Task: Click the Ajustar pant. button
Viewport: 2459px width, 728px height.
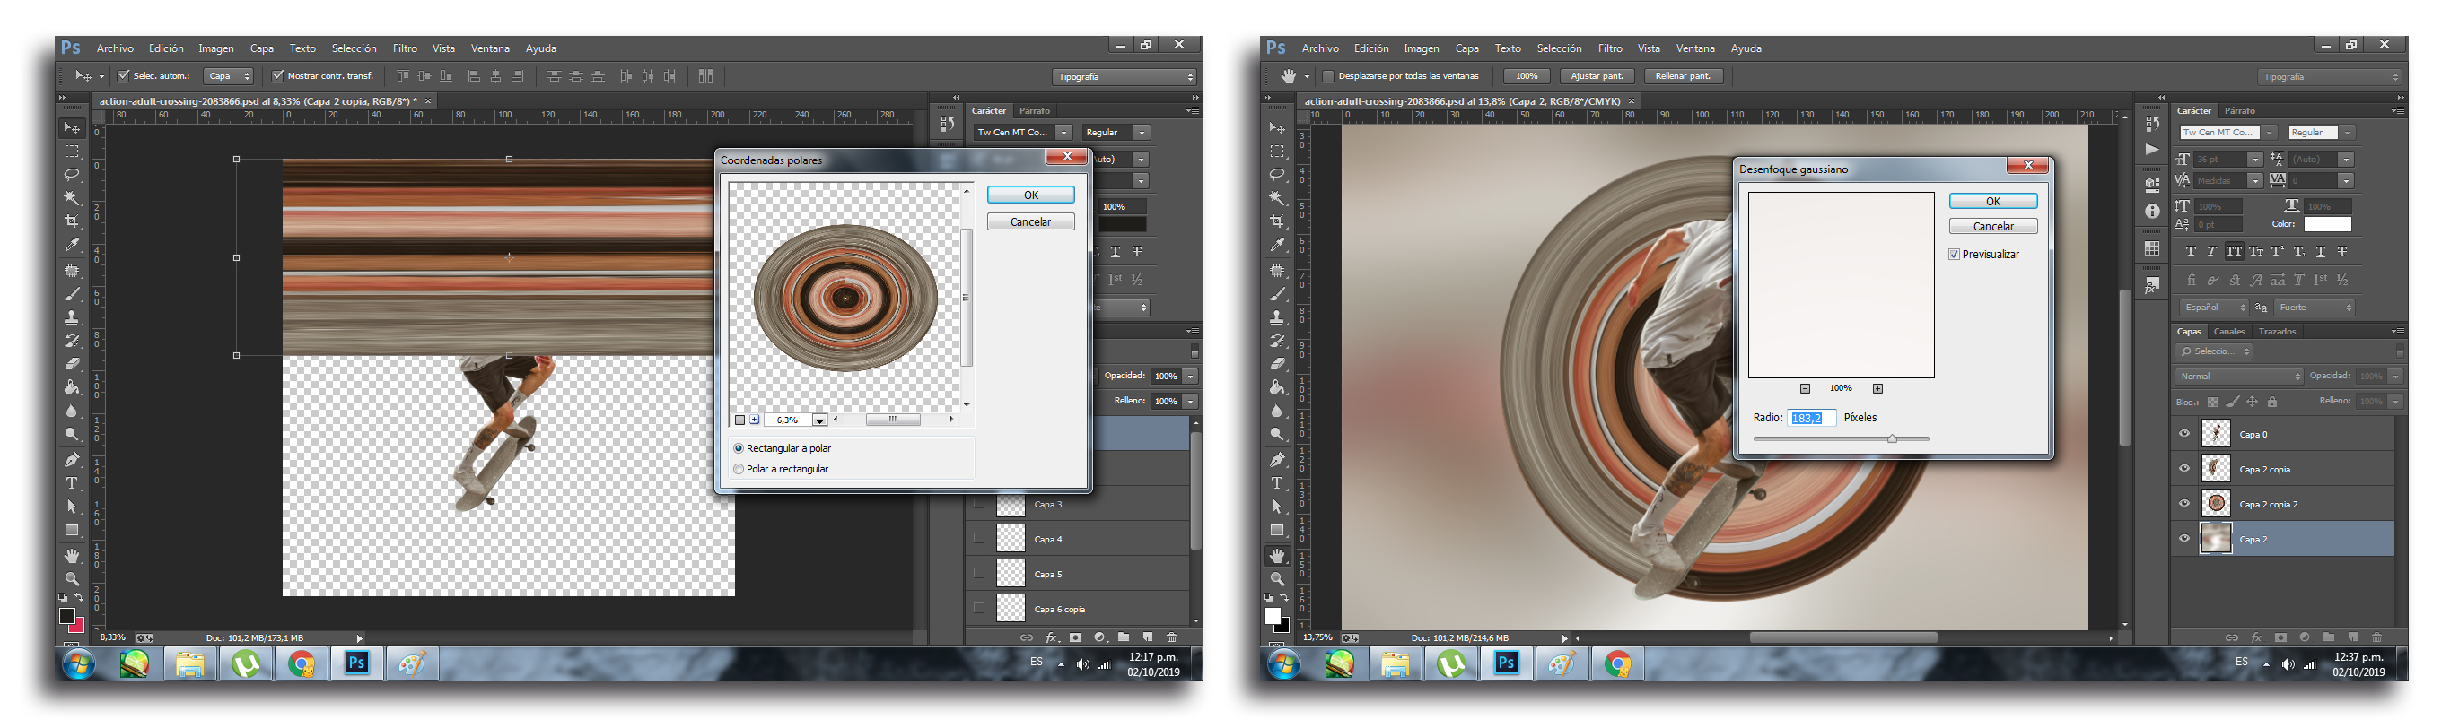Action: pyautogui.click(x=1597, y=76)
